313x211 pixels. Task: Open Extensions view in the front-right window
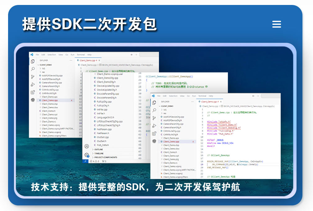(x=154, y=133)
